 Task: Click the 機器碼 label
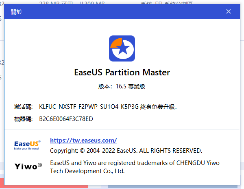click(x=23, y=119)
